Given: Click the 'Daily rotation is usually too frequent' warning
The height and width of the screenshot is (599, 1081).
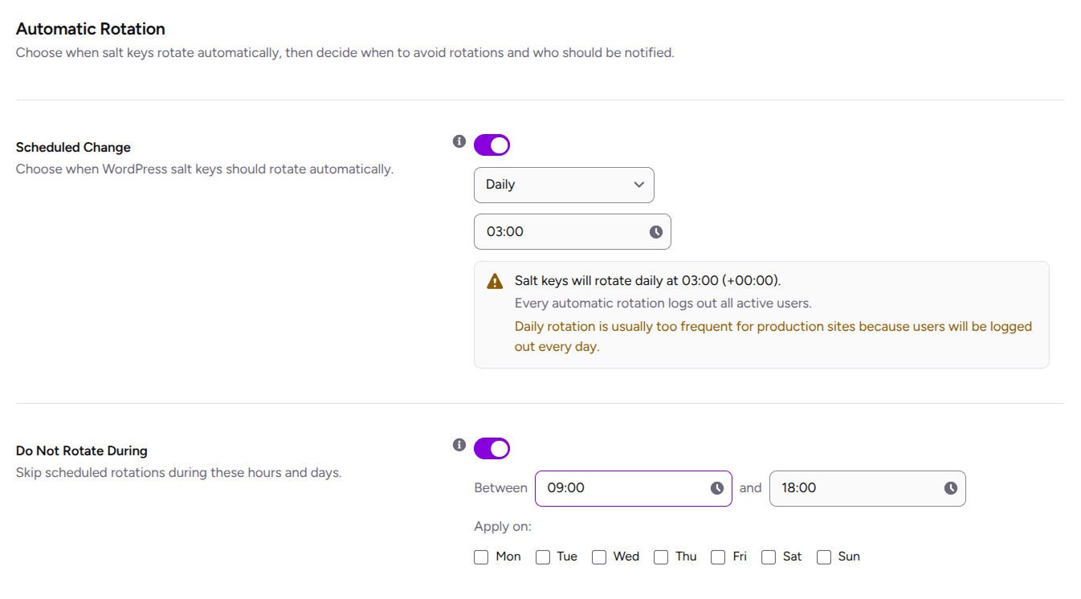Looking at the screenshot, I should 773,337.
